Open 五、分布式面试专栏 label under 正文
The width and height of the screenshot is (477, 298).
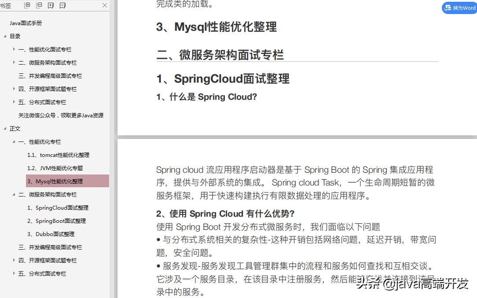[x=42, y=273]
